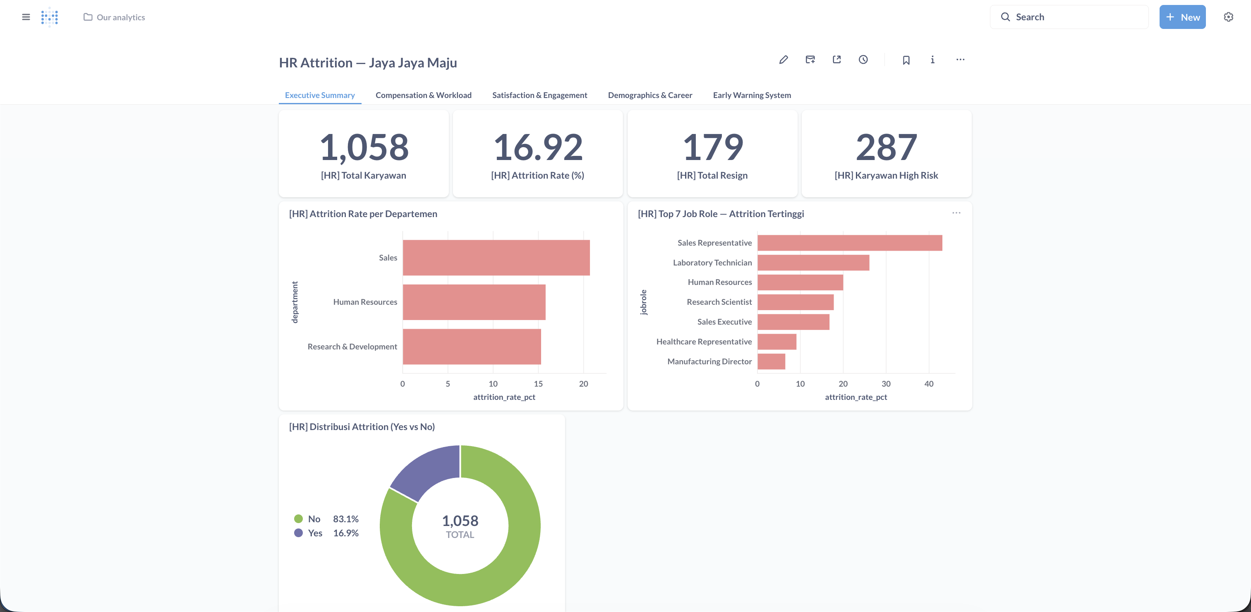Click the Human Resources department bar

(474, 302)
